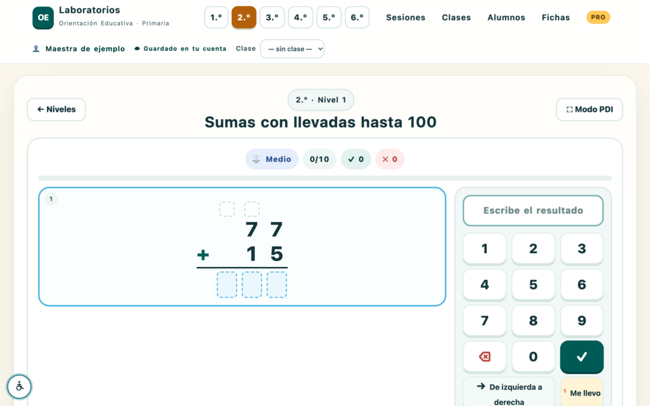The width and height of the screenshot is (650, 406).
Task: Click the 0/10 progress counter
Action: click(319, 159)
